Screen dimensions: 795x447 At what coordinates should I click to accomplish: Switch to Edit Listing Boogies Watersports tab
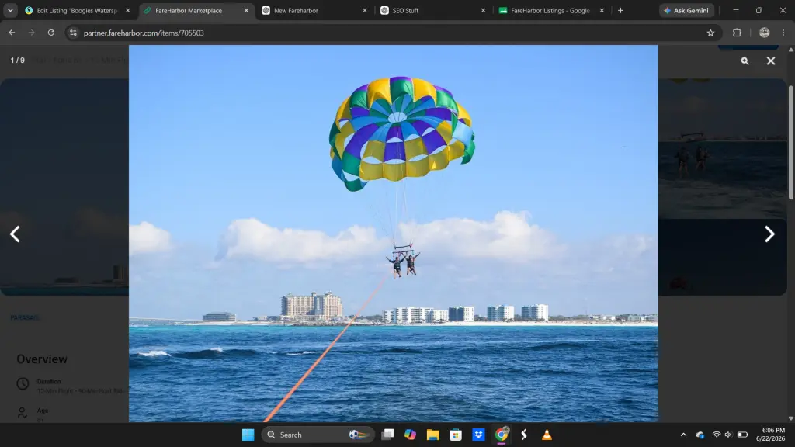point(78,10)
